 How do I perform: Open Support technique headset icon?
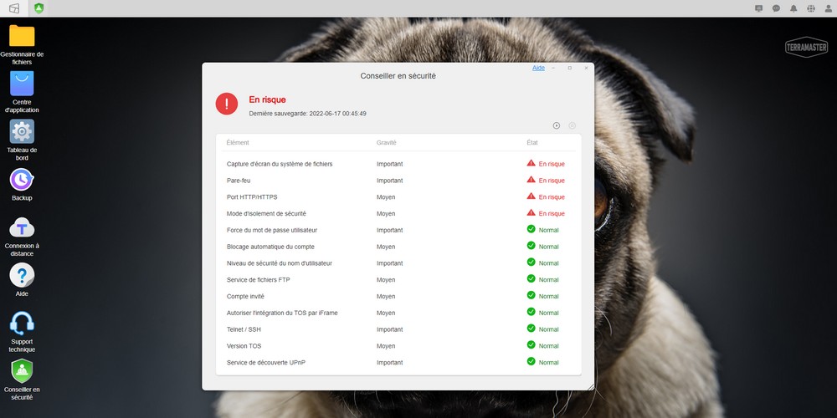pyautogui.click(x=22, y=323)
